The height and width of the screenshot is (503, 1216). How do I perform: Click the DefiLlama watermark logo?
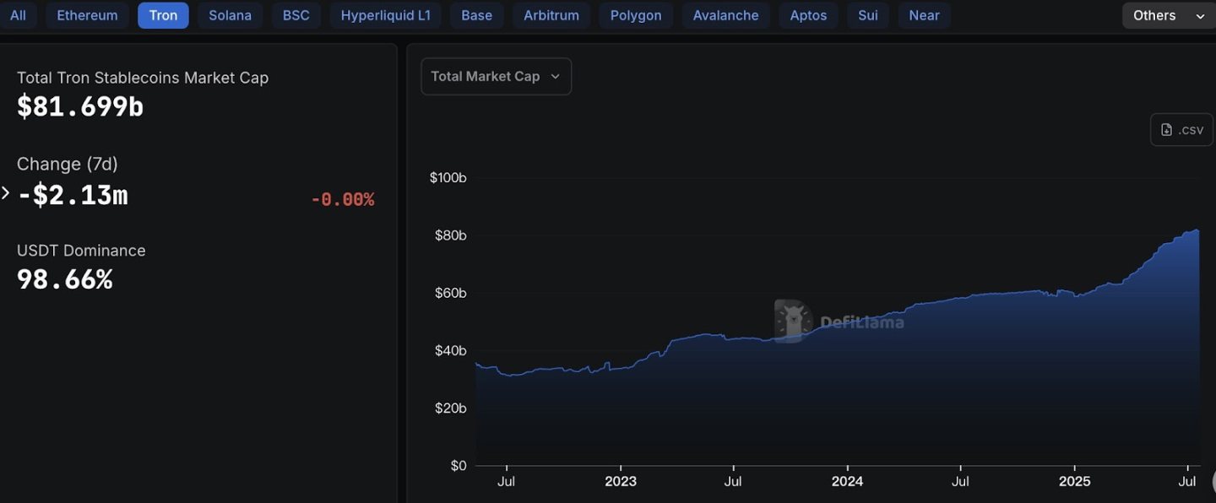(839, 322)
